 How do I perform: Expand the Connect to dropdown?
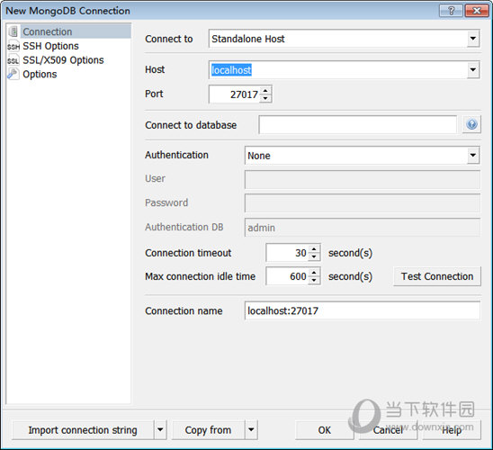click(473, 39)
